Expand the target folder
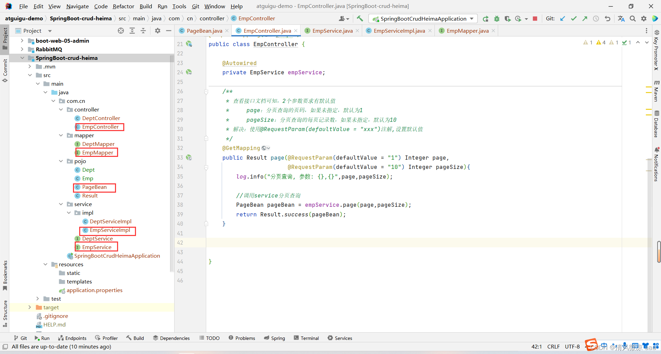This screenshot has width=661, height=354. (x=30, y=307)
